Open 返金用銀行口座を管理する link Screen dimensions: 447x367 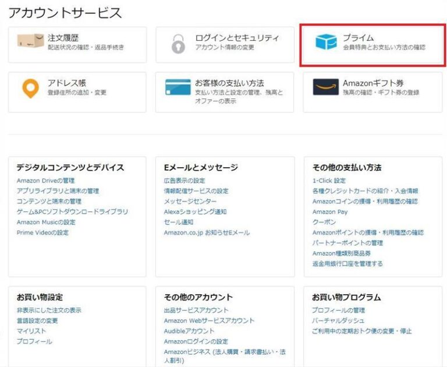[x=347, y=263]
